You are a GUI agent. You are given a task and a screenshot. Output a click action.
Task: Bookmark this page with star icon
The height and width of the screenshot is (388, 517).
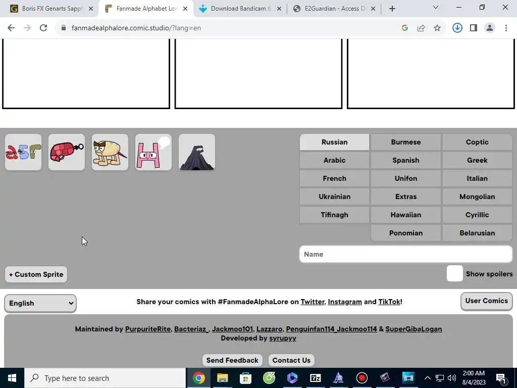pos(437,28)
